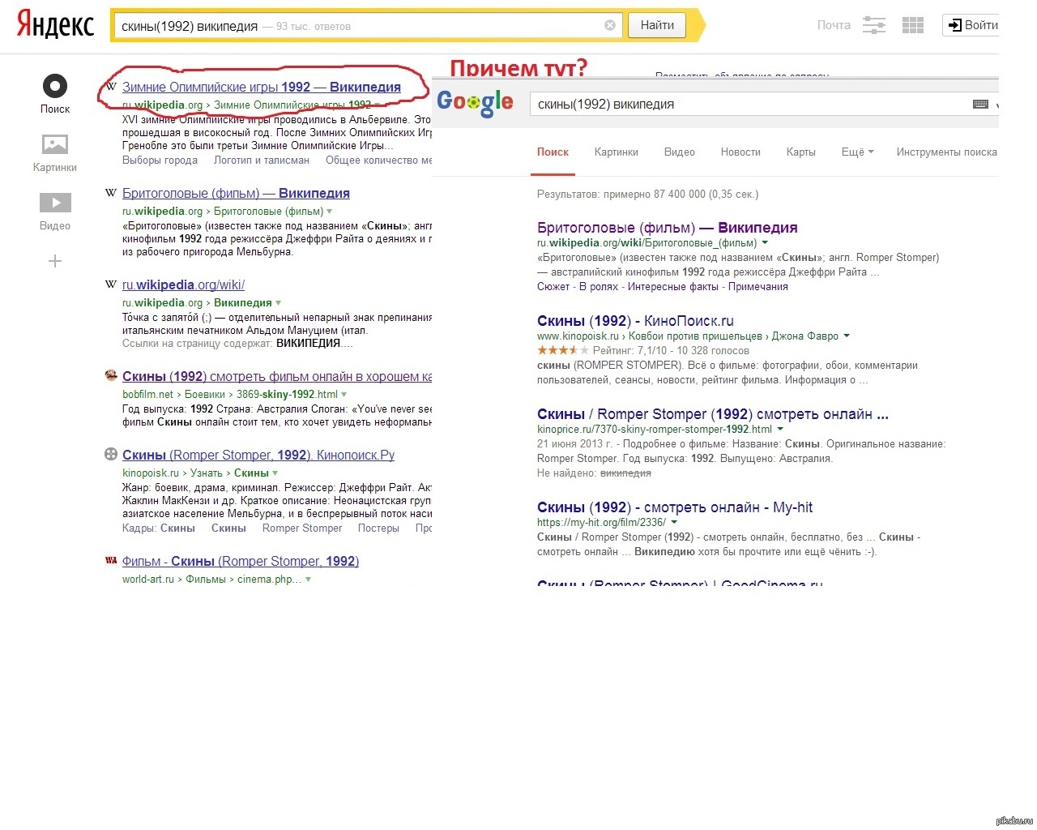Expand arrow next to Бритоголовые (фильм) Yandex URL
This screenshot has width=1037, height=830.
329,212
